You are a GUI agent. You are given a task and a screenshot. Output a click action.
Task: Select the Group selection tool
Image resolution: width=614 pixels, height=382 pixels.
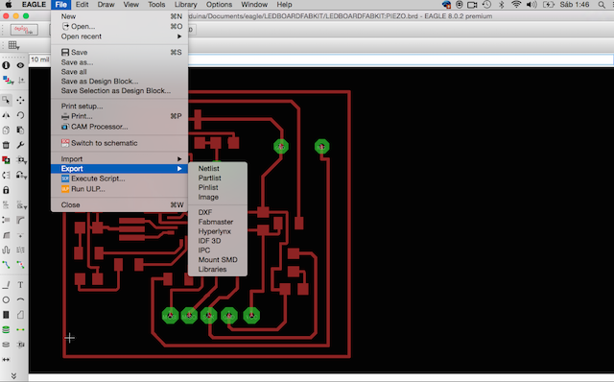[6, 100]
